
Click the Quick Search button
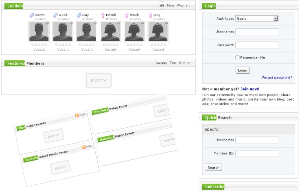point(213,168)
